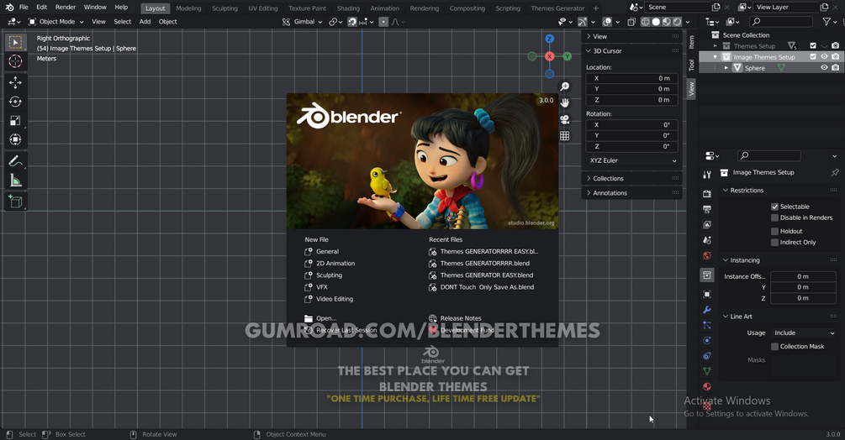845x440 pixels.
Task: Select the Rotate tool
Action: pyautogui.click(x=15, y=102)
